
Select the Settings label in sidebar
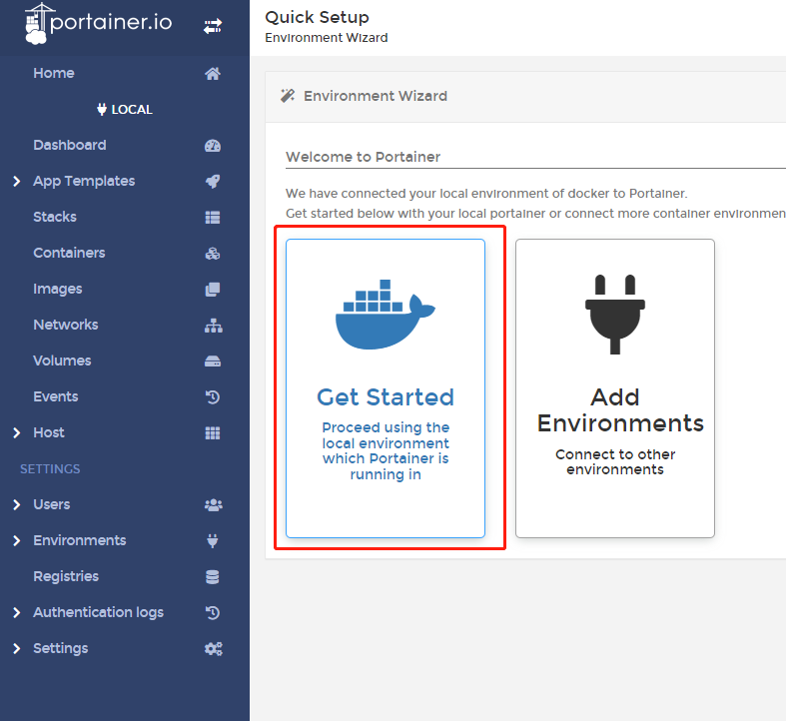click(60, 648)
